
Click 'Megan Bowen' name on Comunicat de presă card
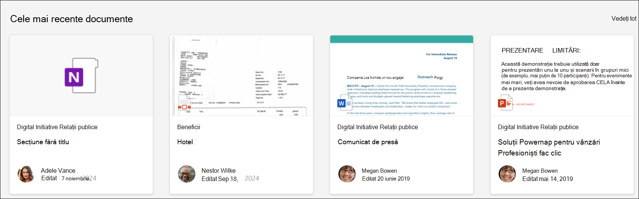[379, 170]
